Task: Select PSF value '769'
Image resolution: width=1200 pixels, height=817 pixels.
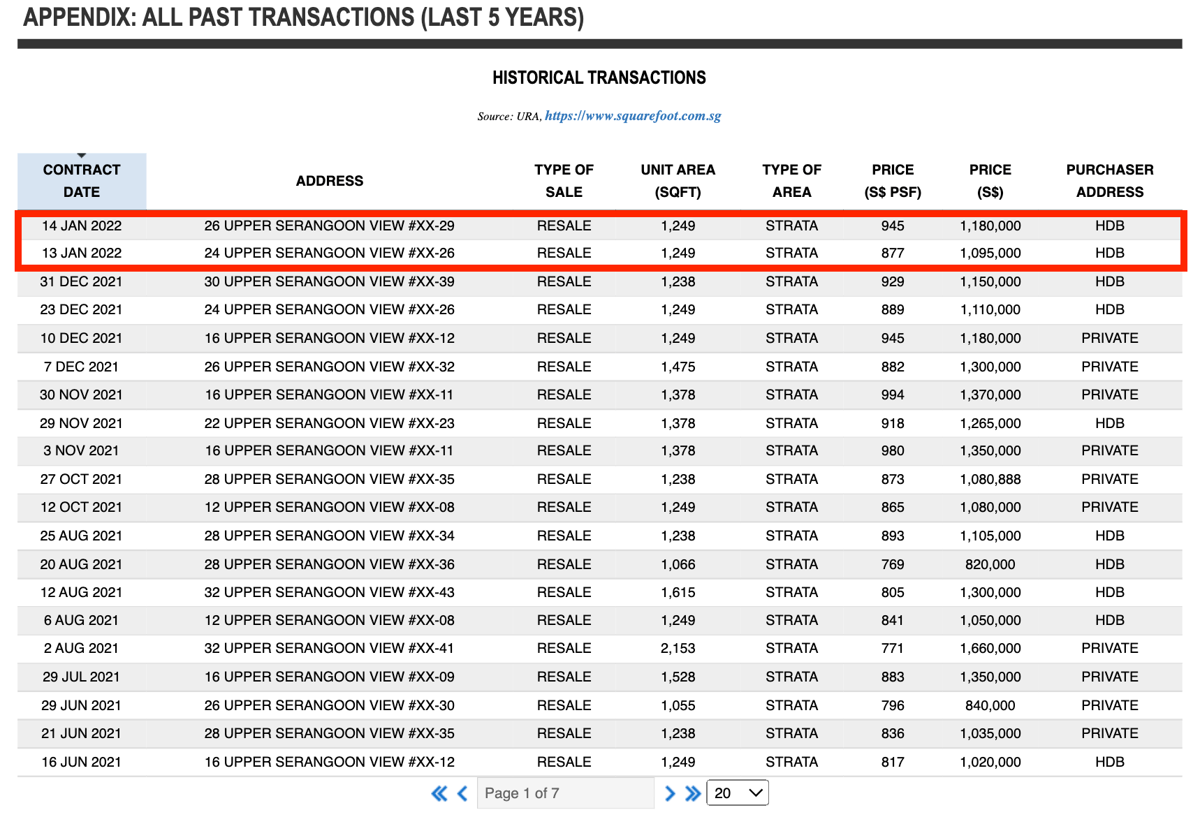Action: (x=893, y=564)
